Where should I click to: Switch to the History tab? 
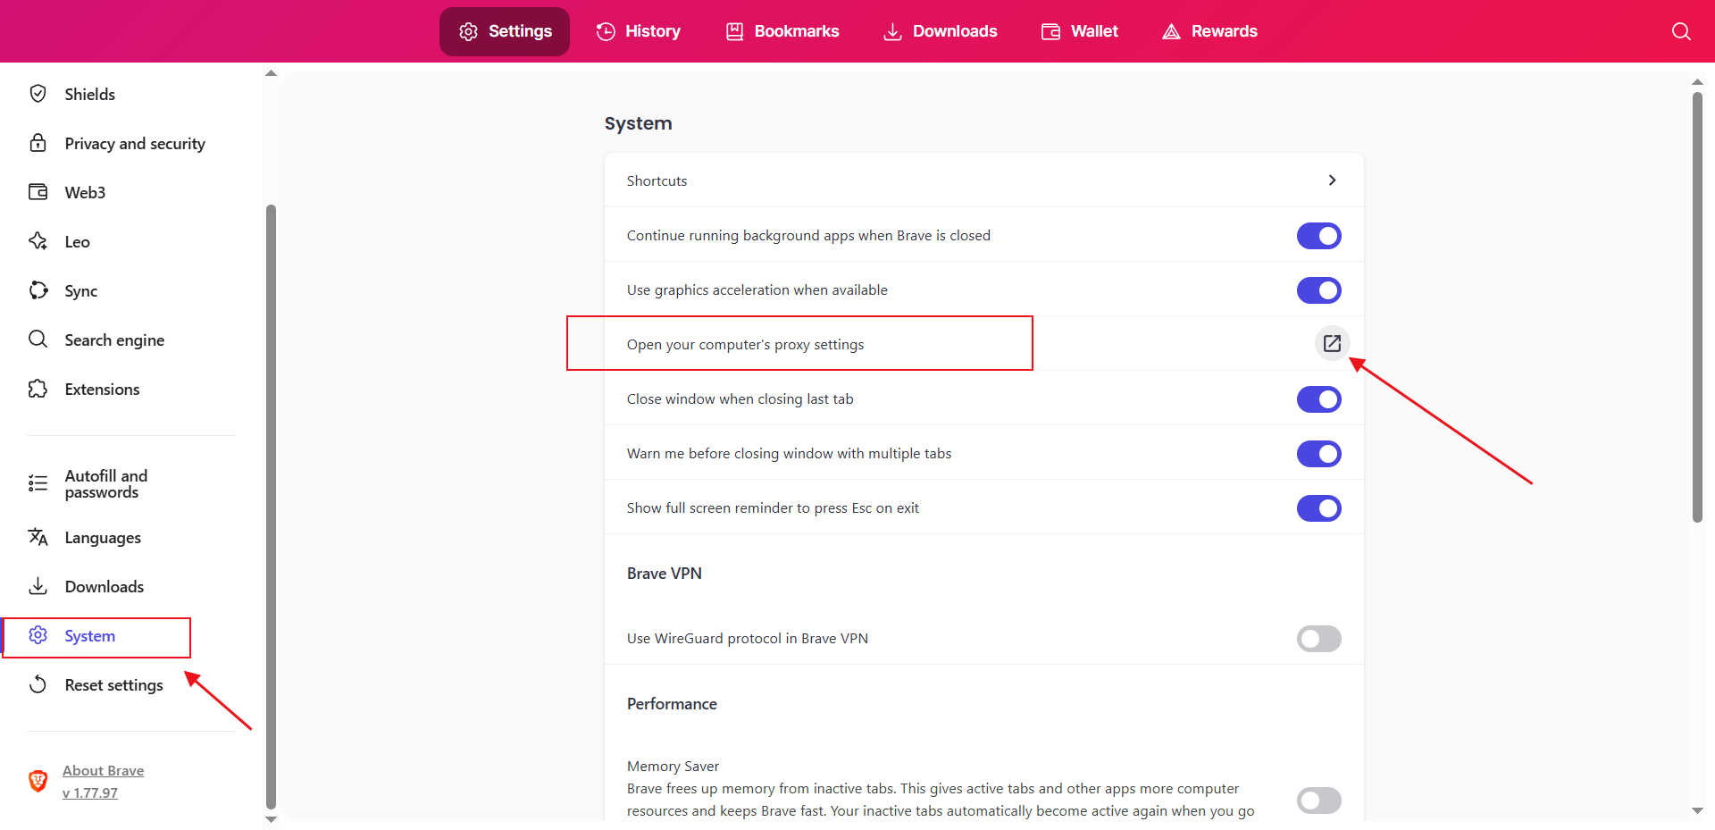point(639,31)
